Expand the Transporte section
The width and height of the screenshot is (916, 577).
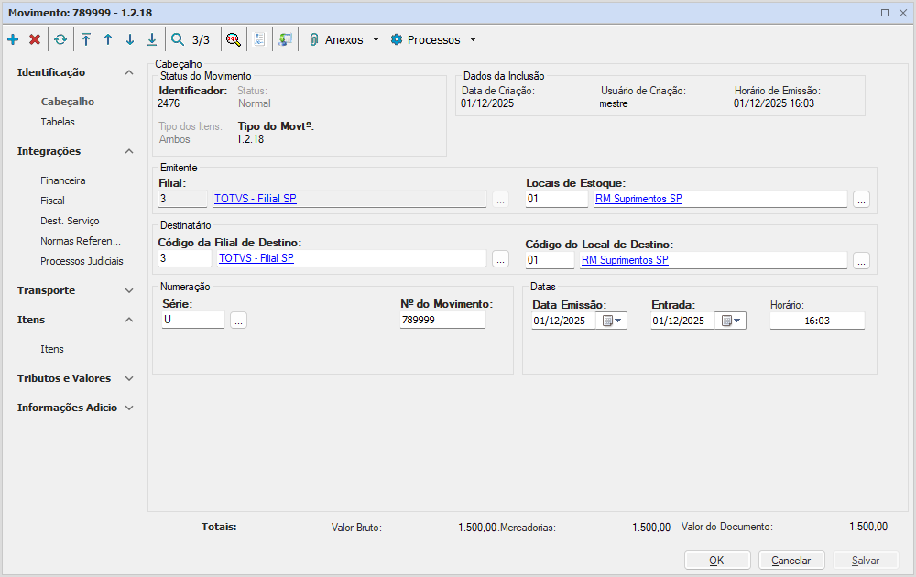[129, 291]
